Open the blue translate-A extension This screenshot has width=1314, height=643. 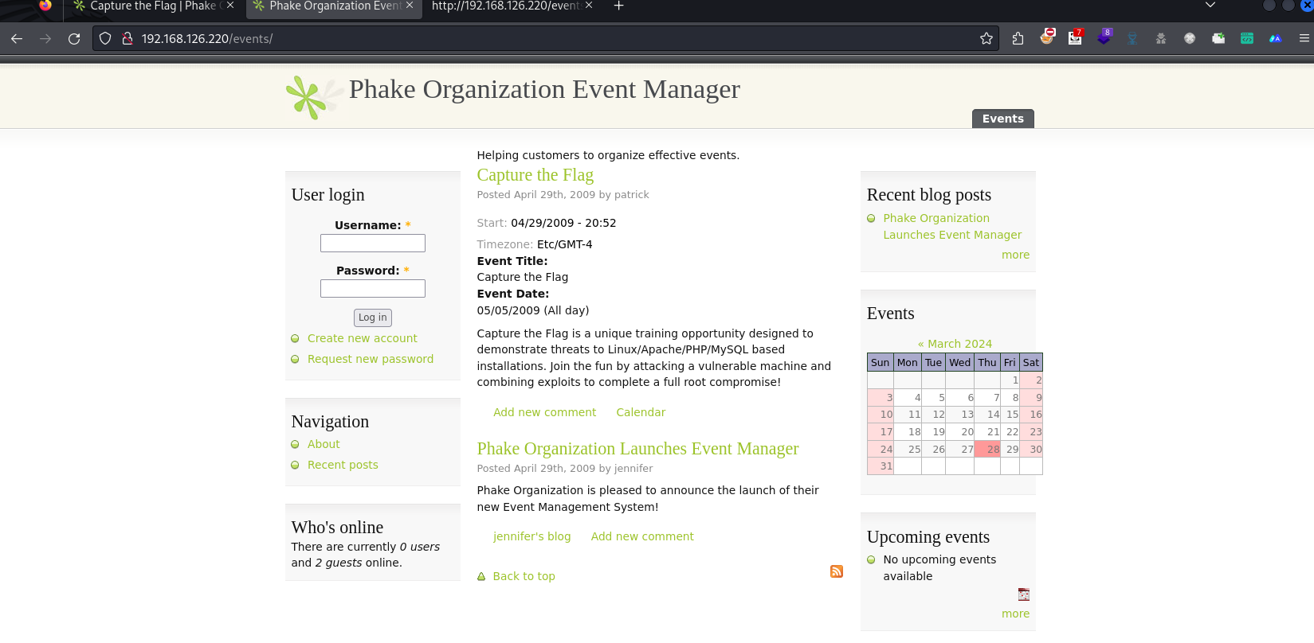point(1276,38)
